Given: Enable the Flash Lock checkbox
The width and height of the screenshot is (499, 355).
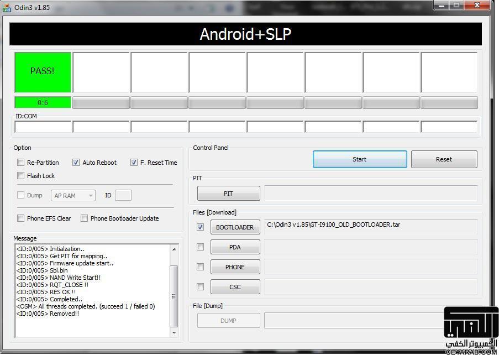Looking at the screenshot, I should (20, 176).
